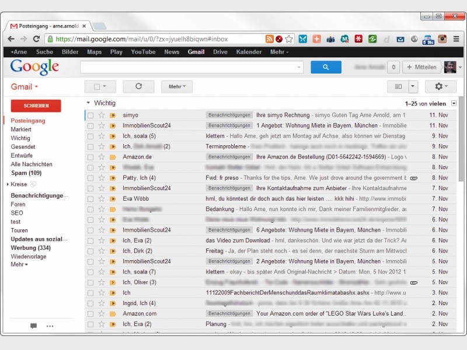Click the blue magnifier search button
The image size is (467, 350).
[326, 67]
